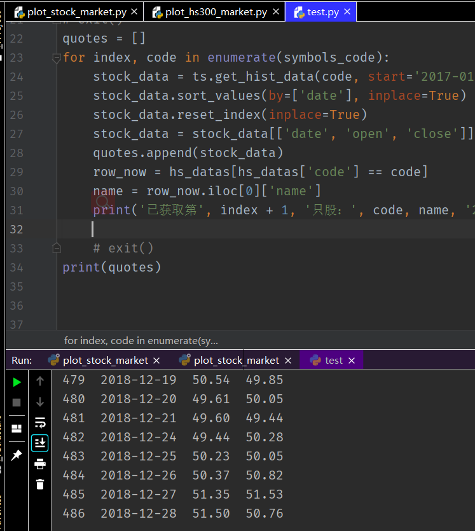Click the Python icon on the second plot_stock_market run tab

coord(184,360)
